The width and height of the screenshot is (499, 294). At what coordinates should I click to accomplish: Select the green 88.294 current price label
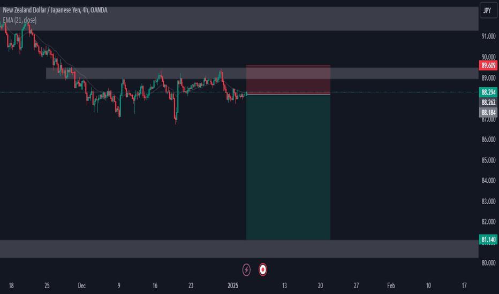click(488, 92)
